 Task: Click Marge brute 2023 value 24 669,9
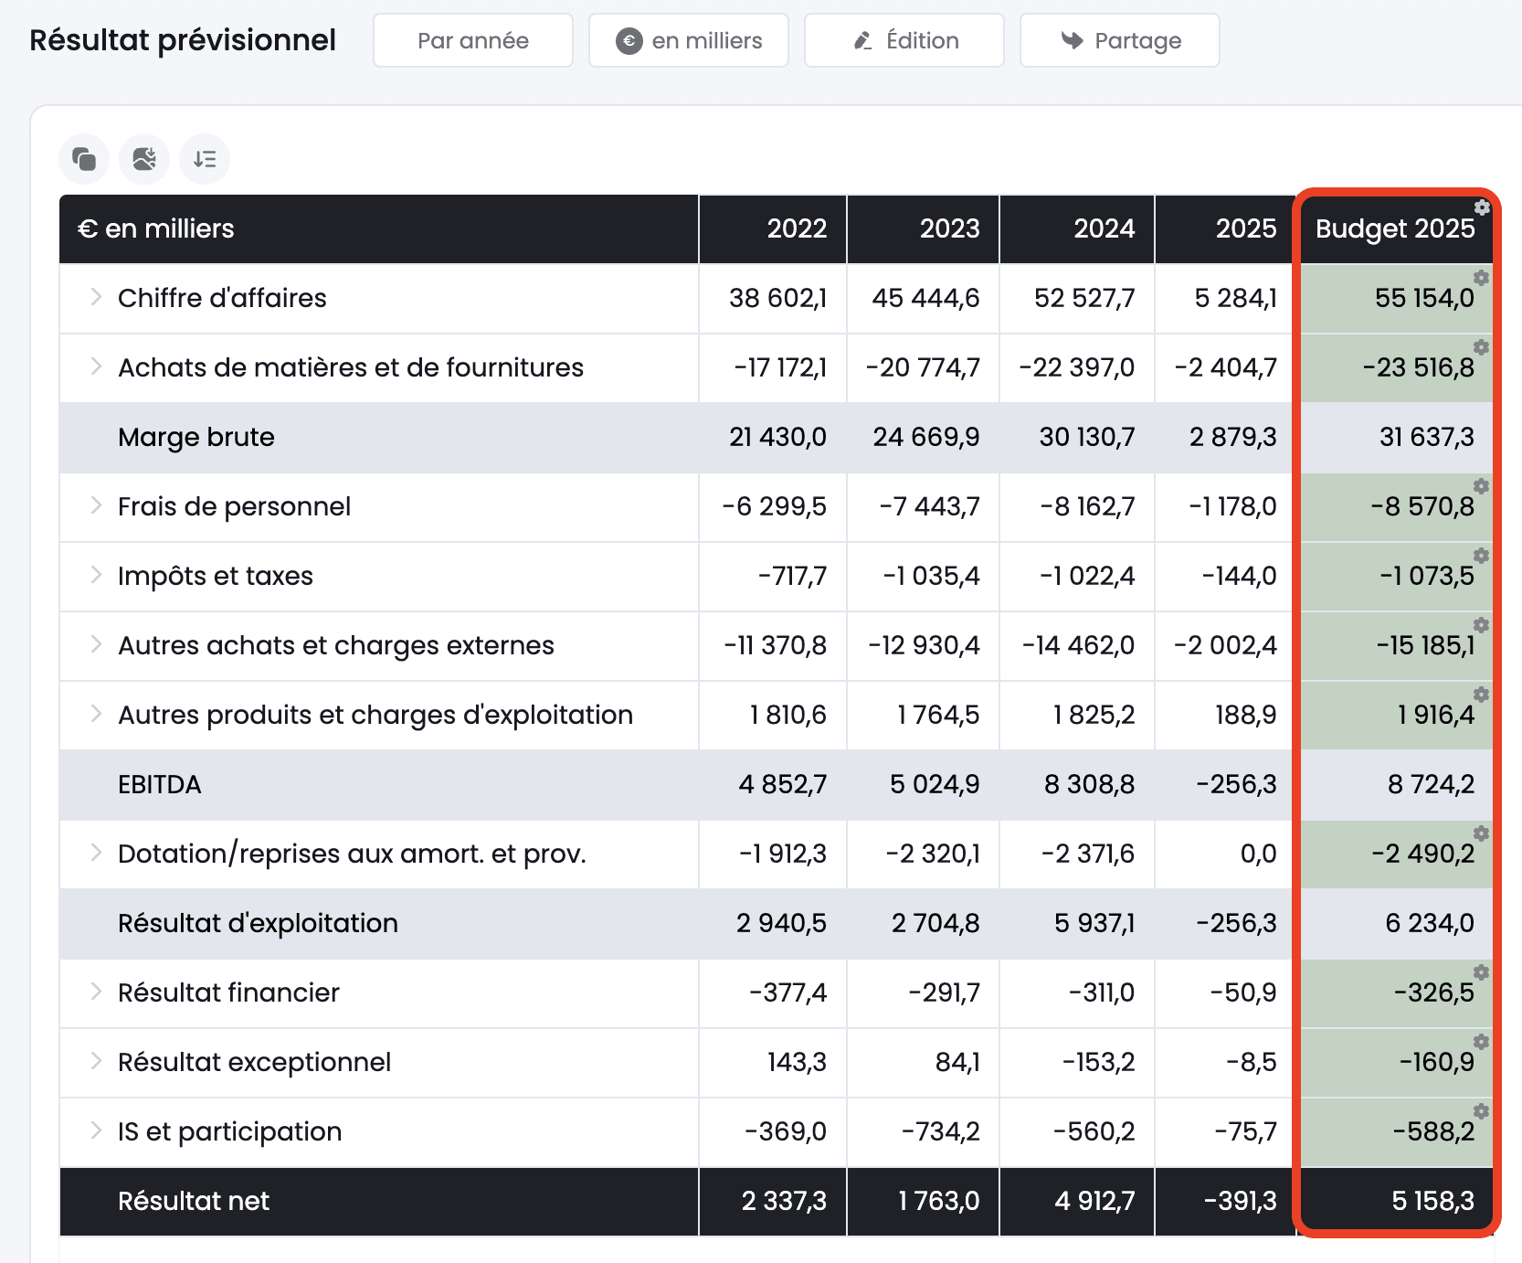[x=926, y=437]
